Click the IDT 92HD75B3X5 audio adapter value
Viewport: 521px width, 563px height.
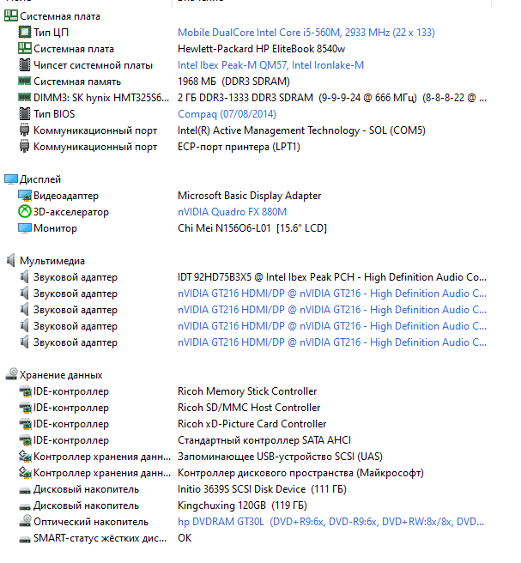tap(332, 277)
